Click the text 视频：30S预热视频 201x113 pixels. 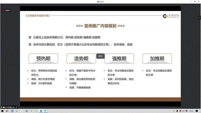42,83
